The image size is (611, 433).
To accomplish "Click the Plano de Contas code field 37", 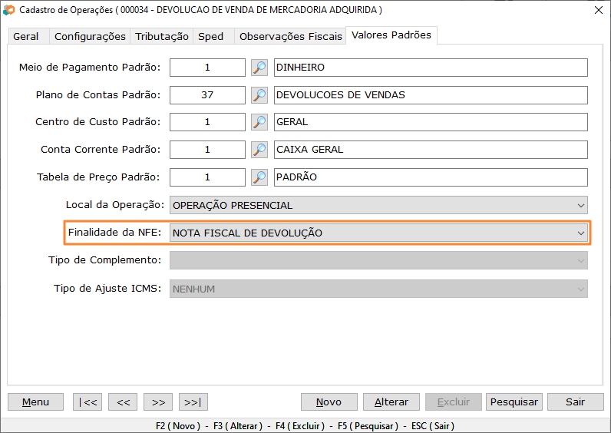I will point(207,95).
